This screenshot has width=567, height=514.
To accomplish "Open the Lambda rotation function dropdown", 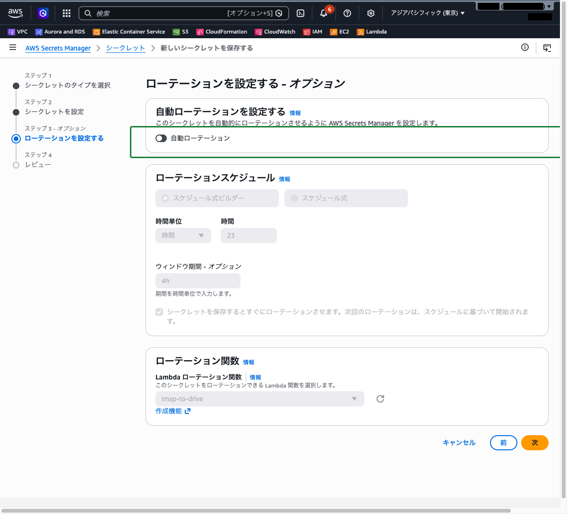I will [260, 399].
